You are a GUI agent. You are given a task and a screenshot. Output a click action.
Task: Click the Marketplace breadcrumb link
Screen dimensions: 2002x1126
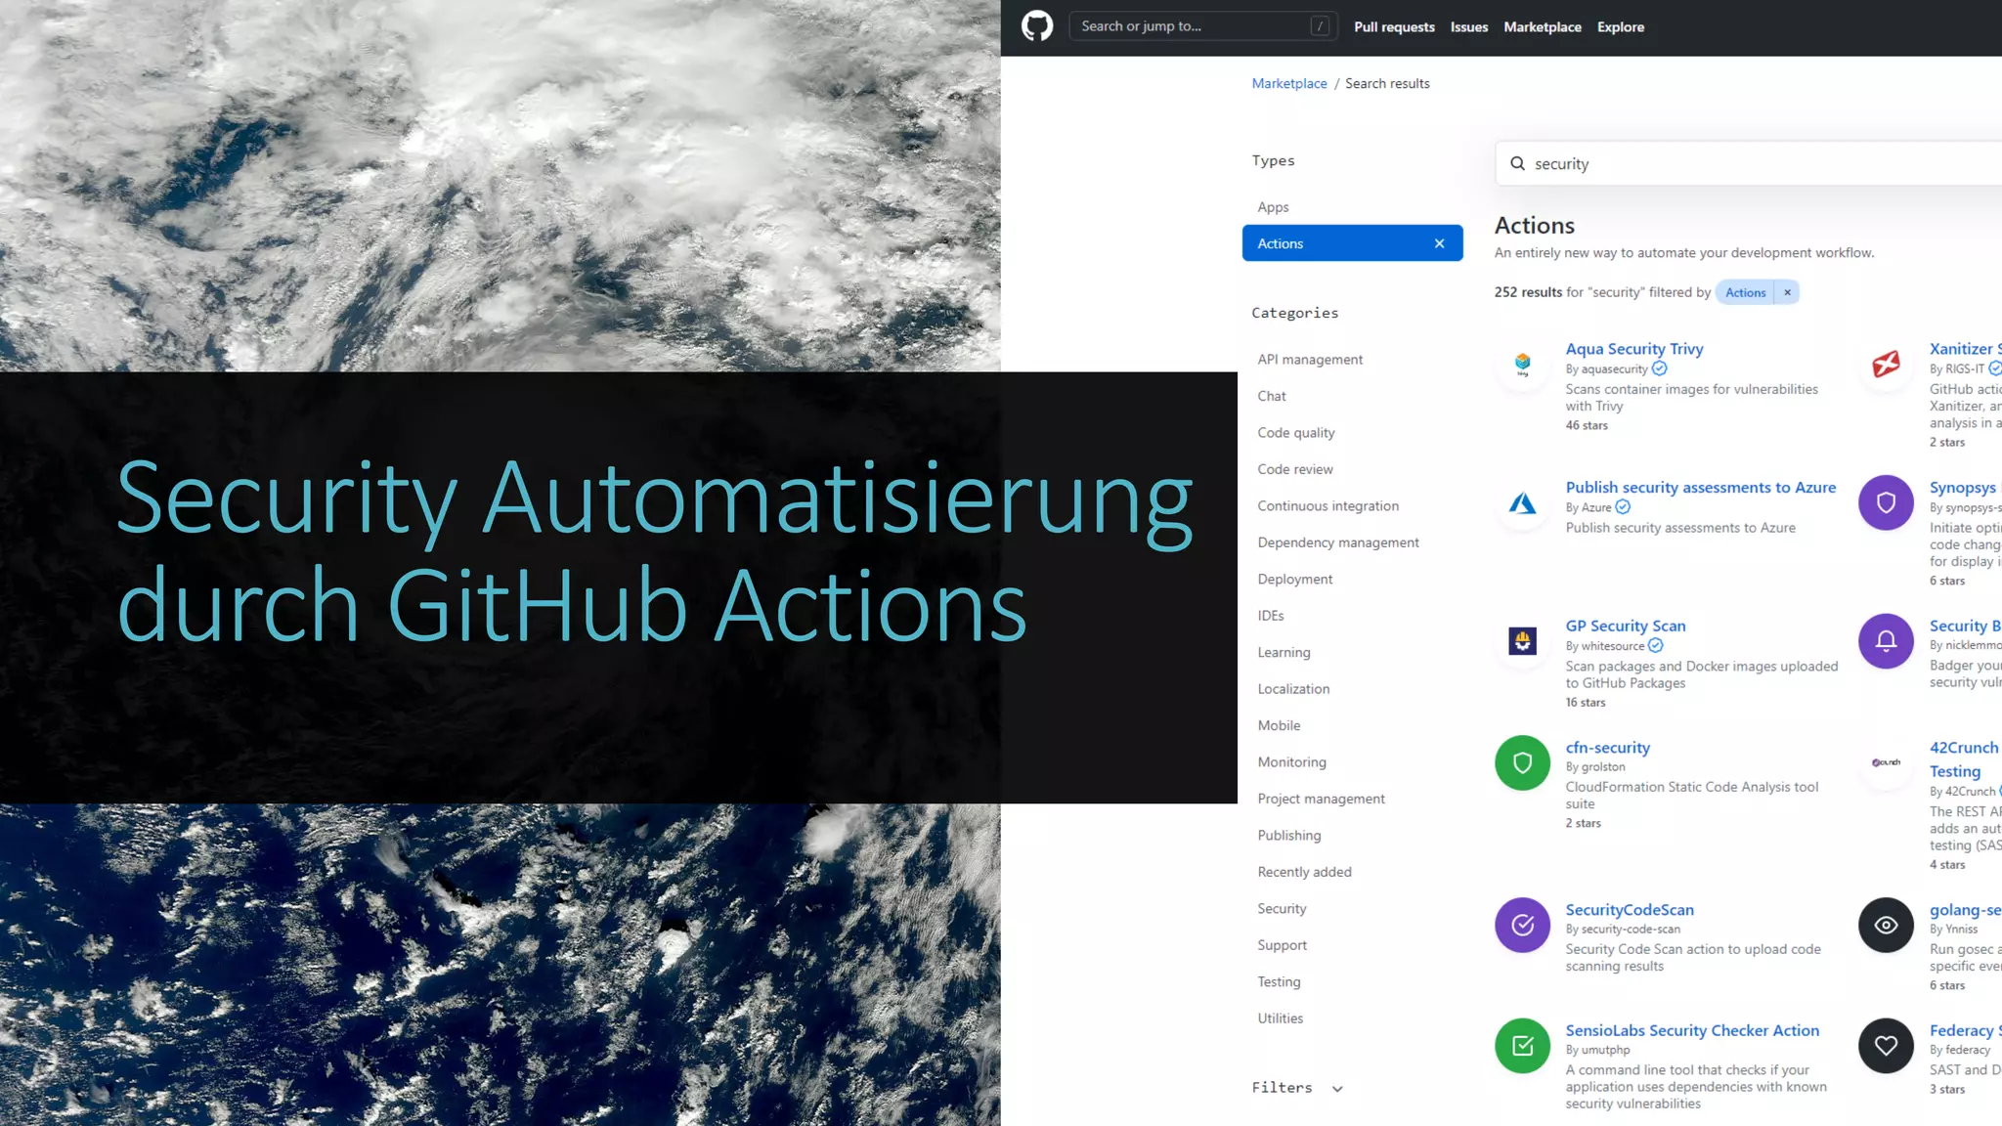pos(1289,84)
